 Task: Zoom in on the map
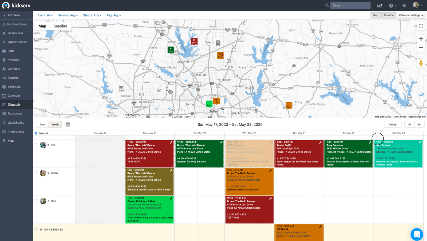point(421,39)
